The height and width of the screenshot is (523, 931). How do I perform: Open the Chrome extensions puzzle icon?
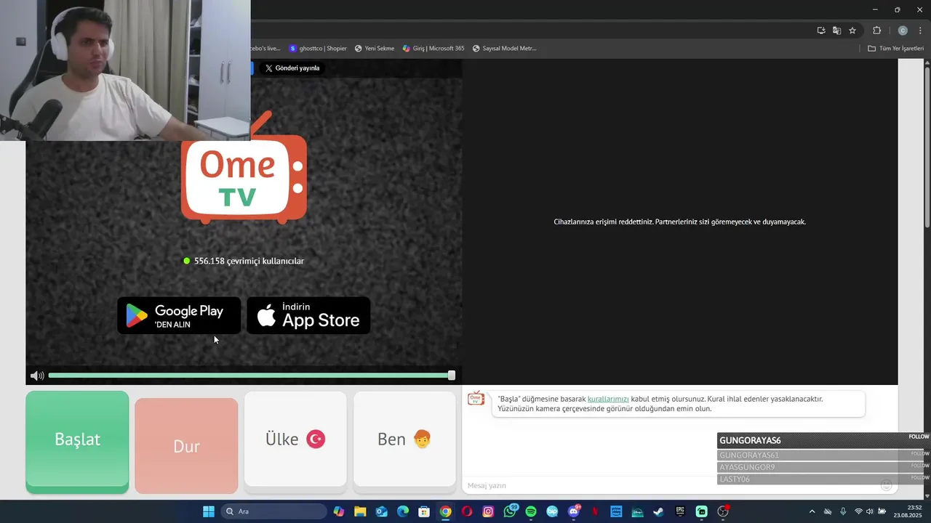[x=876, y=31]
